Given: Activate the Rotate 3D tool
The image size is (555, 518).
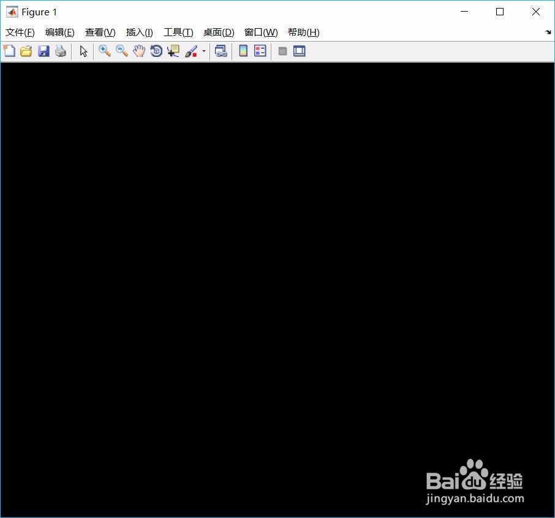Looking at the screenshot, I should 156,51.
